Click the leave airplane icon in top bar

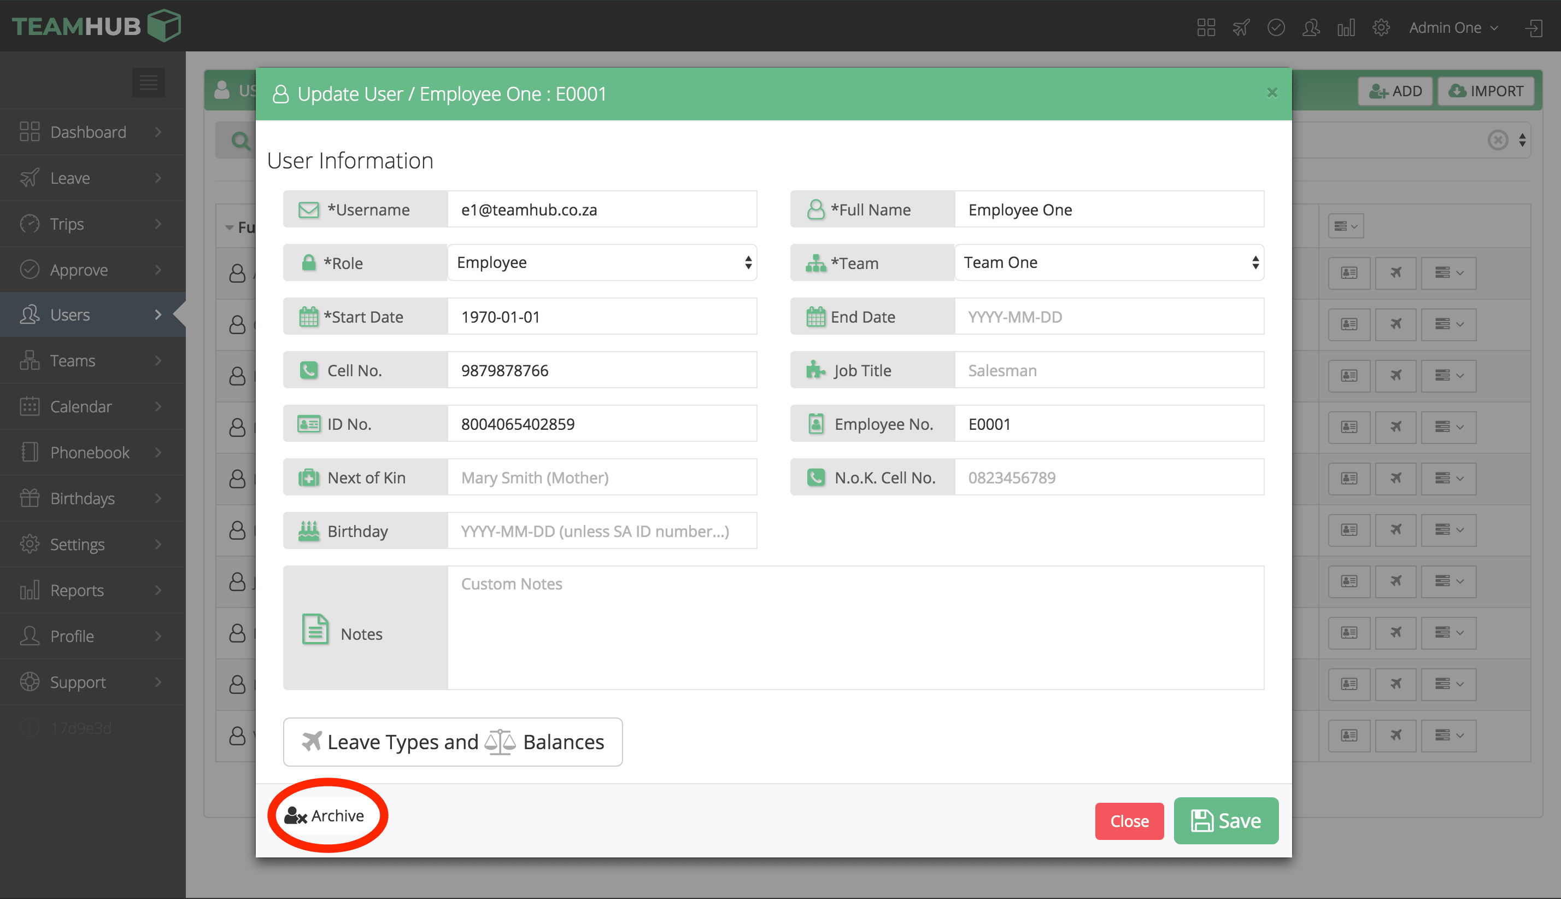1241,28
